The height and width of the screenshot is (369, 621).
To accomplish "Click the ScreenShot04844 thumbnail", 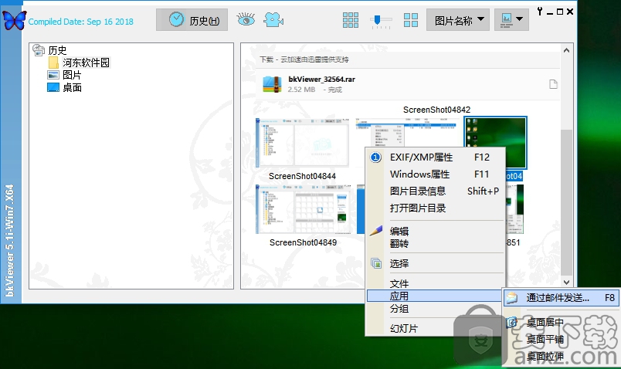I will (x=302, y=143).
